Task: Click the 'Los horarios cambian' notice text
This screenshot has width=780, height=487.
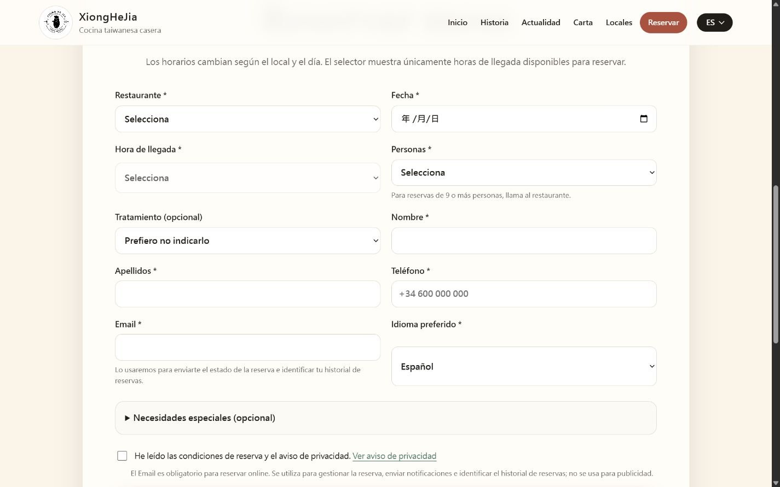Action: tap(385, 62)
